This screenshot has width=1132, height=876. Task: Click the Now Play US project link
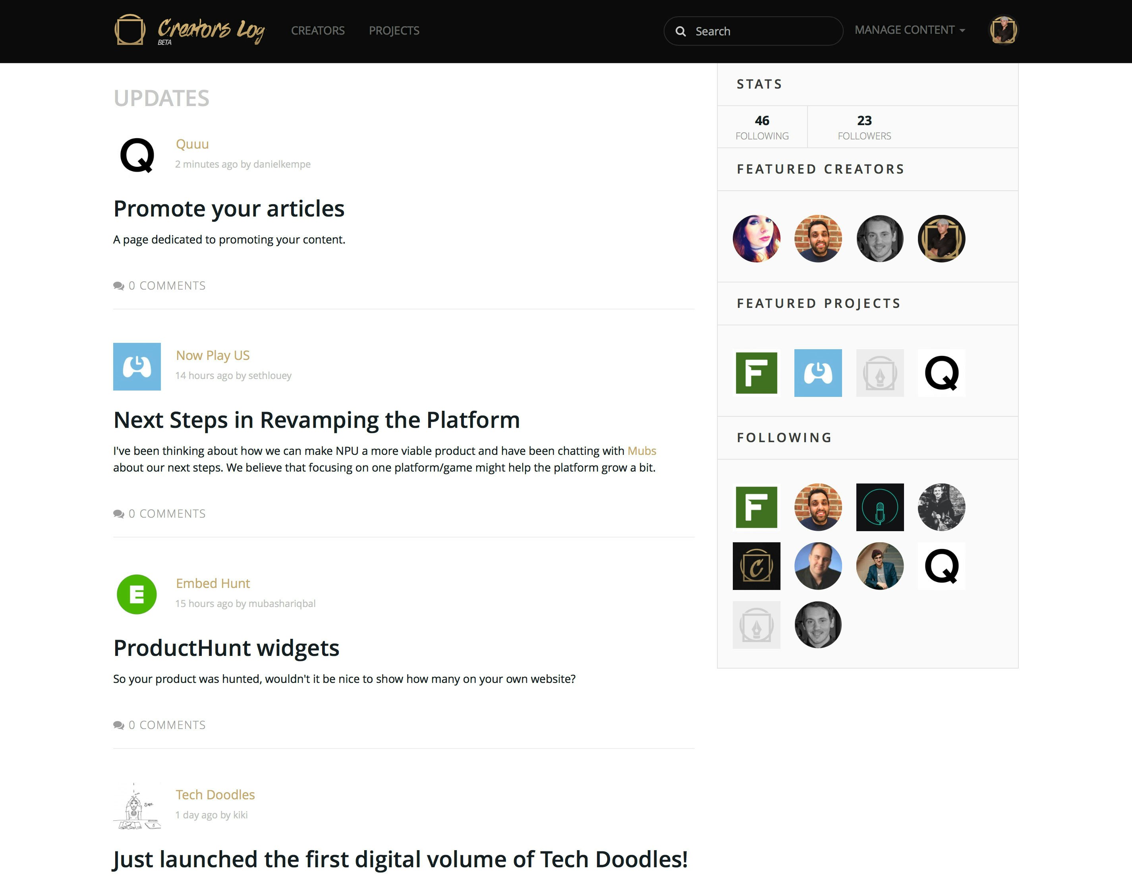[212, 355]
